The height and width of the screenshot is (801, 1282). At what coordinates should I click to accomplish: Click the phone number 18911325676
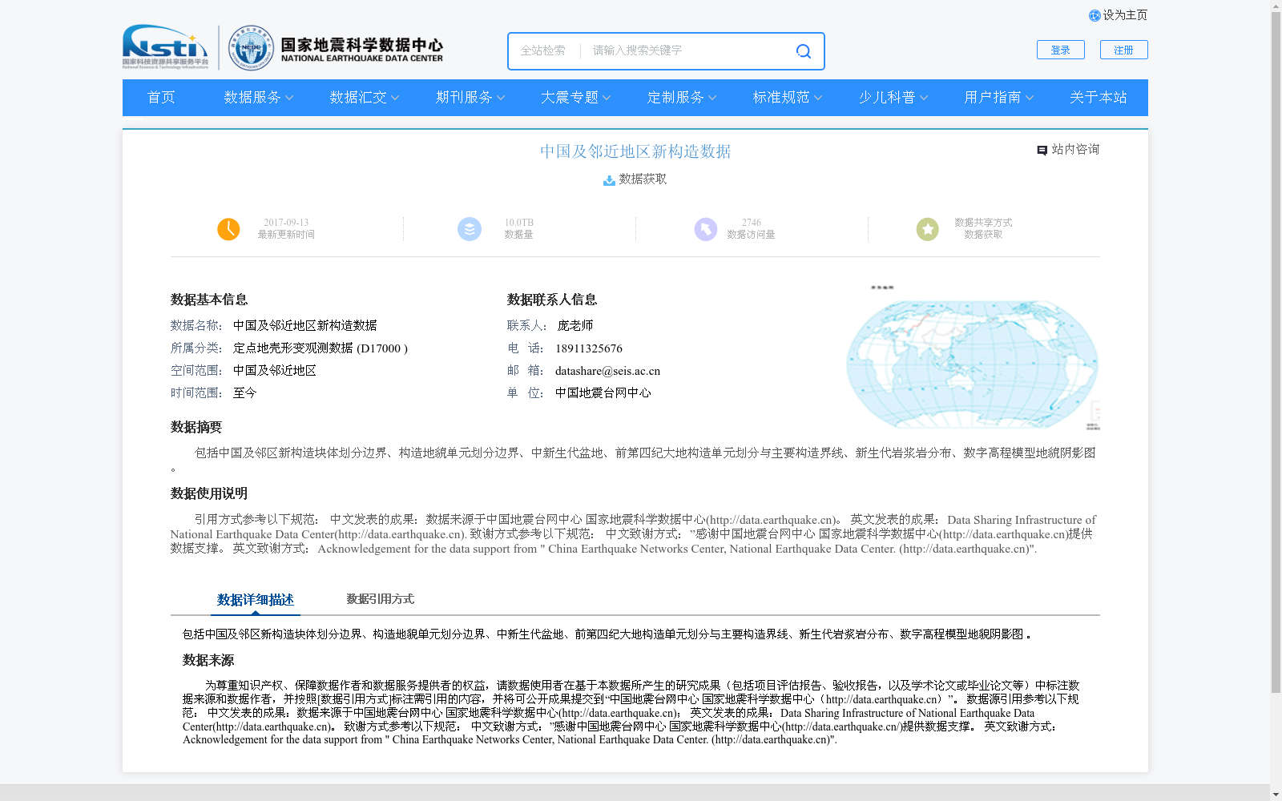click(x=589, y=348)
